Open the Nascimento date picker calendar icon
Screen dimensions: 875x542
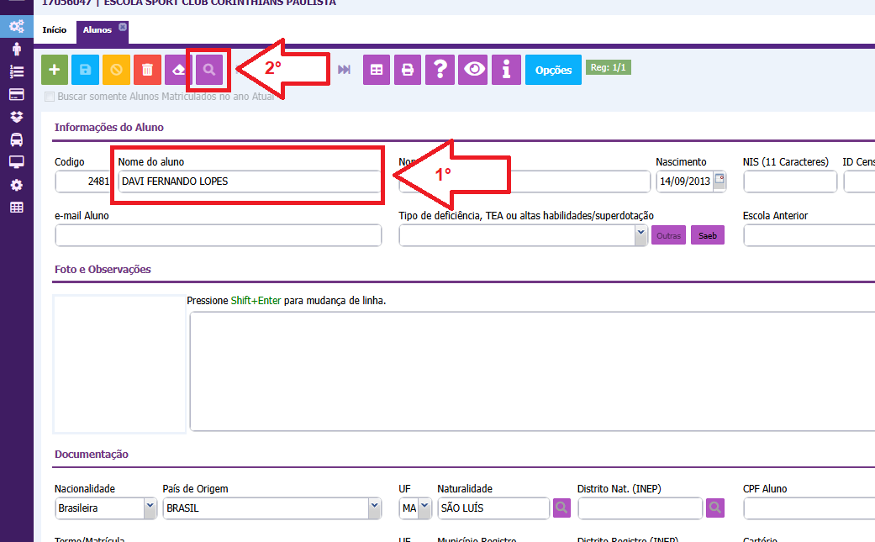click(x=720, y=181)
